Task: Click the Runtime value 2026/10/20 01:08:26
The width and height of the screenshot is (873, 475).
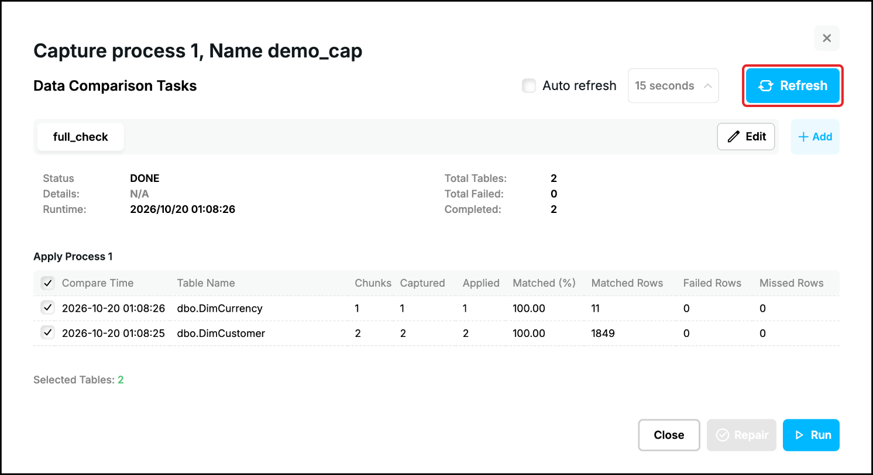Action: [183, 209]
